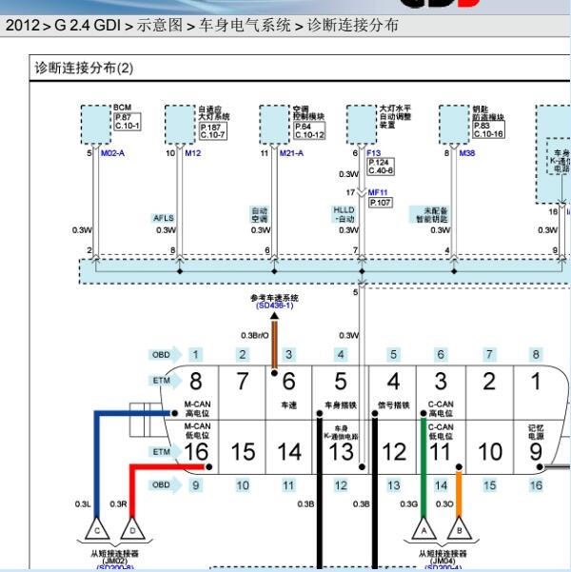Screen dimensions: 571x572
Task: Open connector link M38
Action: coord(467,153)
